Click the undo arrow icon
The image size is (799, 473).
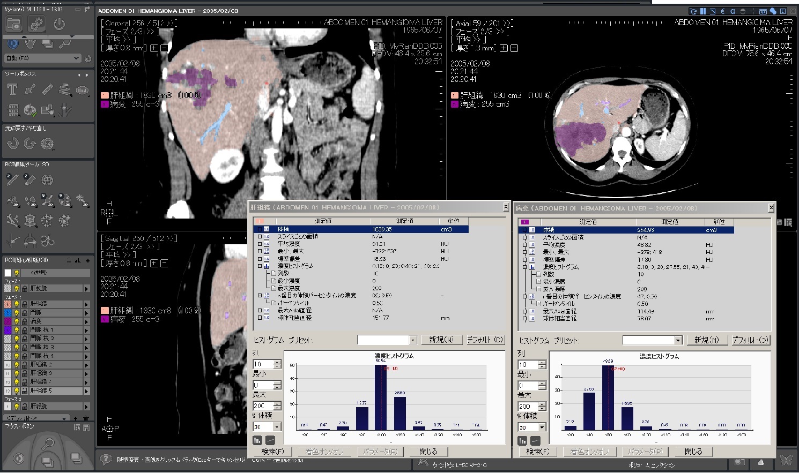12,144
